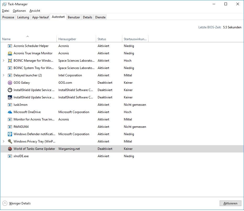Click the Aktivieren button
The image size is (244, 211).
click(230, 203)
